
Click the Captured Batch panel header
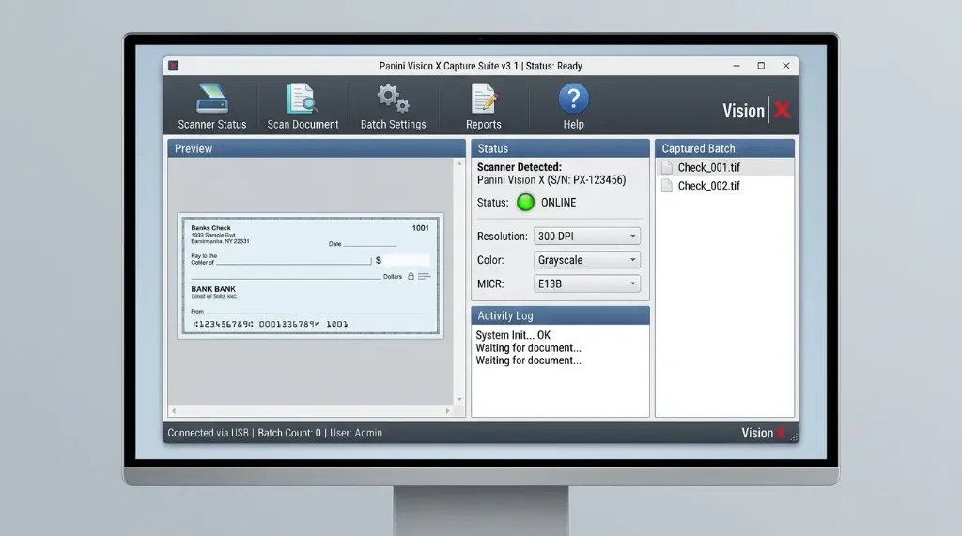(x=724, y=148)
